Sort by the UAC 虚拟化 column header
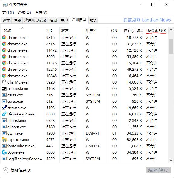Image resolution: width=174 pixels, height=178 pixels. (156, 30)
